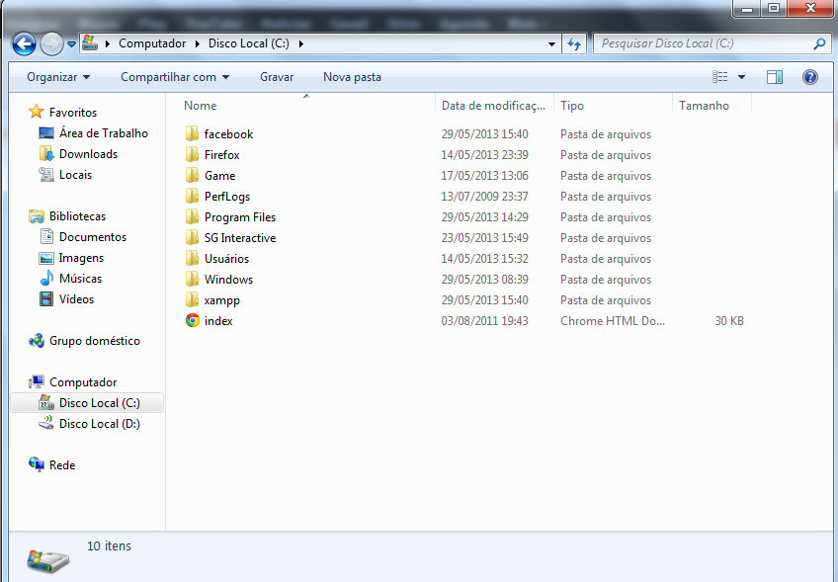Click the search magnifier icon
The image size is (838, 582).
click(x=819, y=43)
